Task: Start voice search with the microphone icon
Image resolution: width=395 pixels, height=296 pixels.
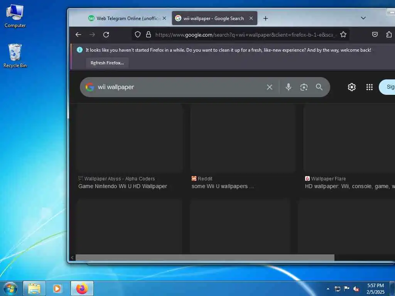Action: click(x=289, y=87)
